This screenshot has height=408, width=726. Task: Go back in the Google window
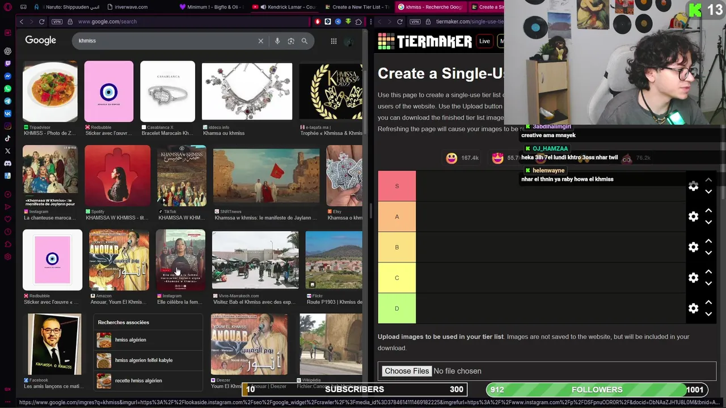[21, 22]
